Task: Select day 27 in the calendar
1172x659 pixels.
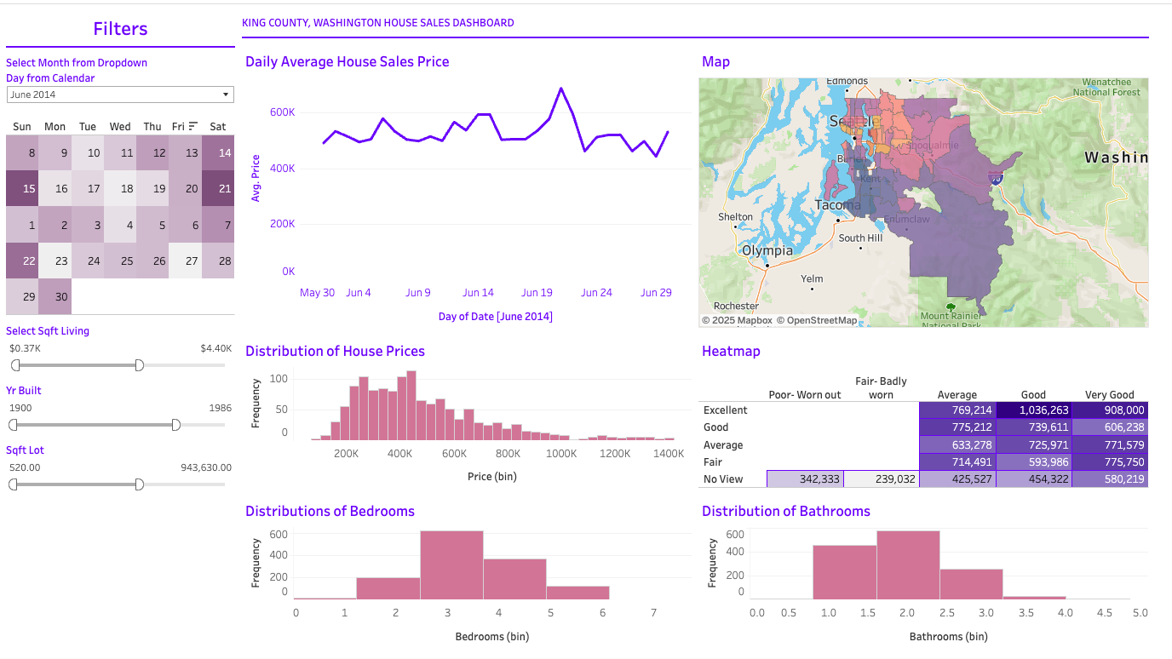Action: coord(186,261)
